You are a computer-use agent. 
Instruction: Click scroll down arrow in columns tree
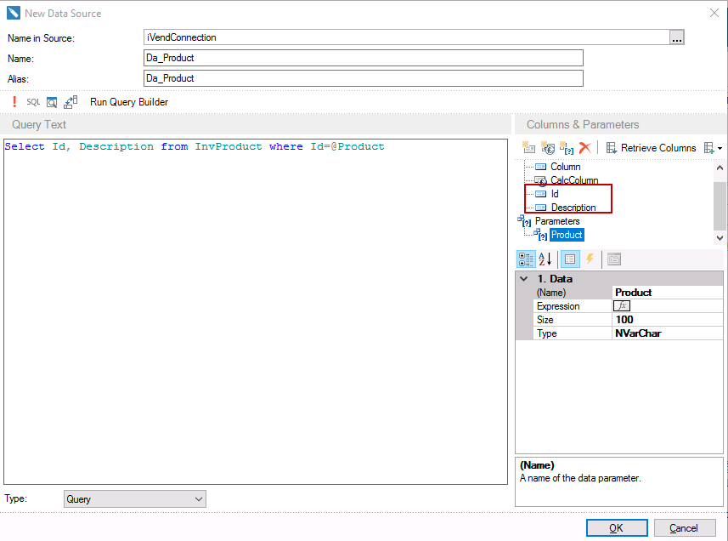720,237
